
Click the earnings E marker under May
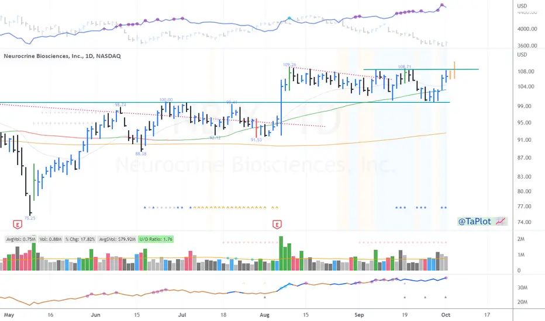click(x=18, y=225)
